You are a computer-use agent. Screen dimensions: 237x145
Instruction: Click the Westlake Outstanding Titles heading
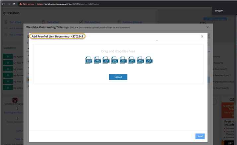click(45, 27)
